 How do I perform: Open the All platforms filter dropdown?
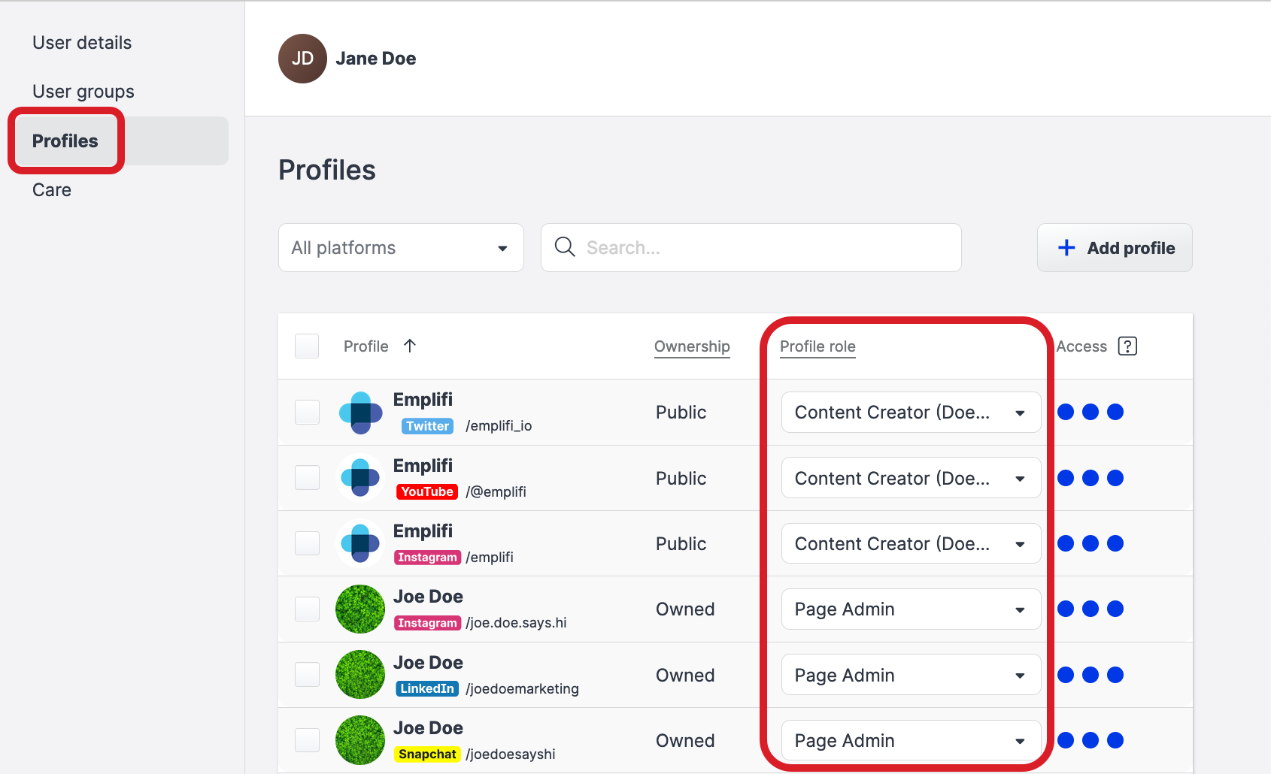click(401, 247)
